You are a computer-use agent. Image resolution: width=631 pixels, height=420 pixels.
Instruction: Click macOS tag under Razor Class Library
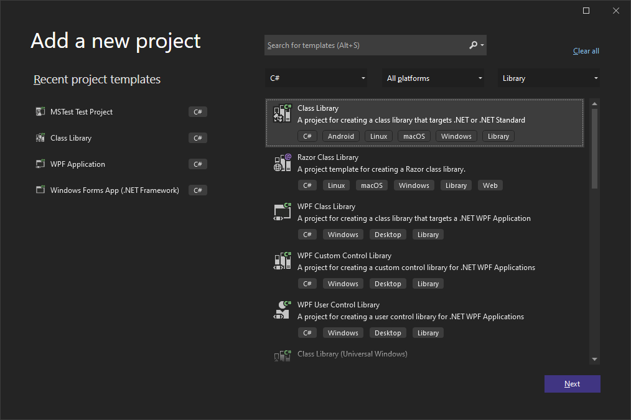[x=372, y=185]
